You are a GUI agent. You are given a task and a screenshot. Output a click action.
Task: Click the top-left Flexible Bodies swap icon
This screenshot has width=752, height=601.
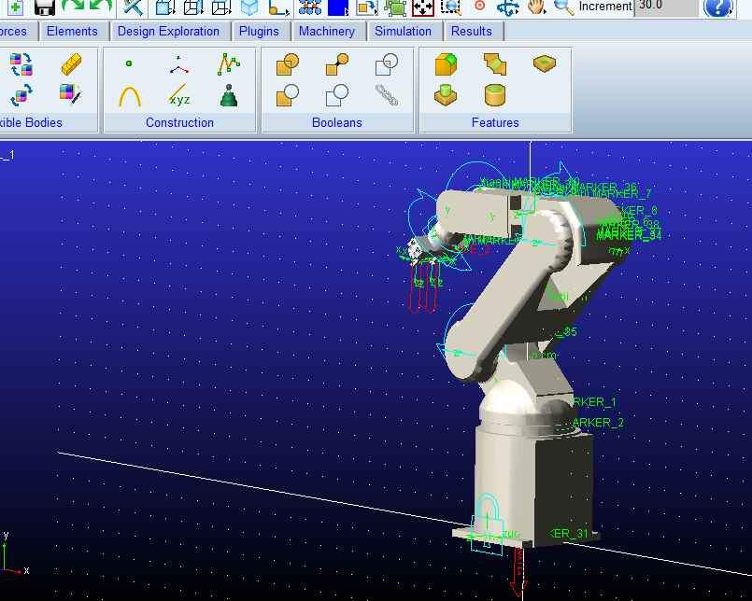click(21, 64)
